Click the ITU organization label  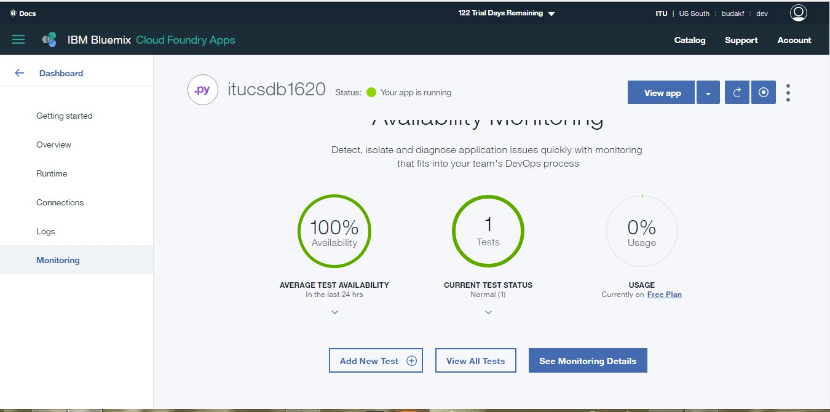(662, 14)
